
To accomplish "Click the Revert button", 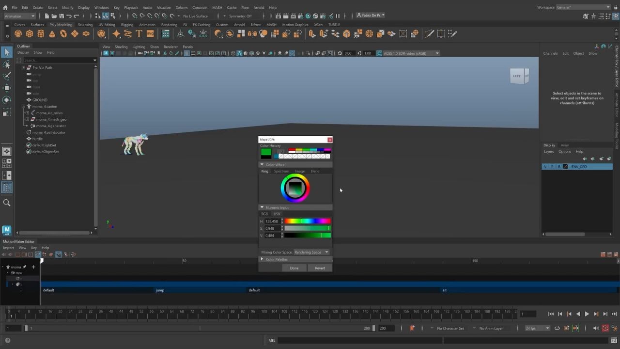I will [x=320, y=268].
